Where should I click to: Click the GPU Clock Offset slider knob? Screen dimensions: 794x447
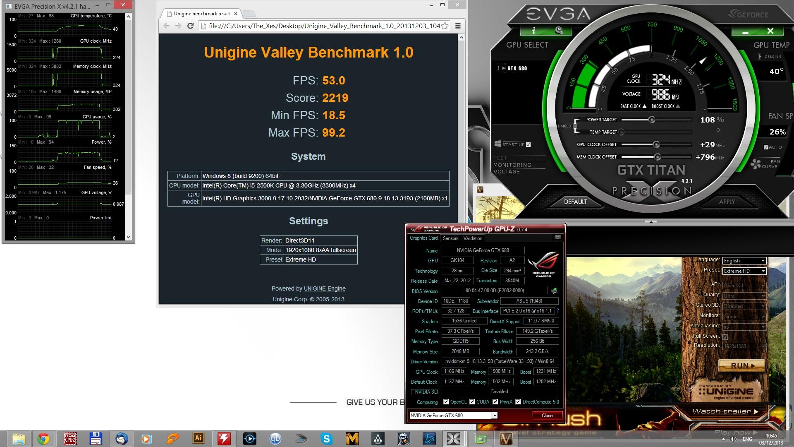[656, 144]
